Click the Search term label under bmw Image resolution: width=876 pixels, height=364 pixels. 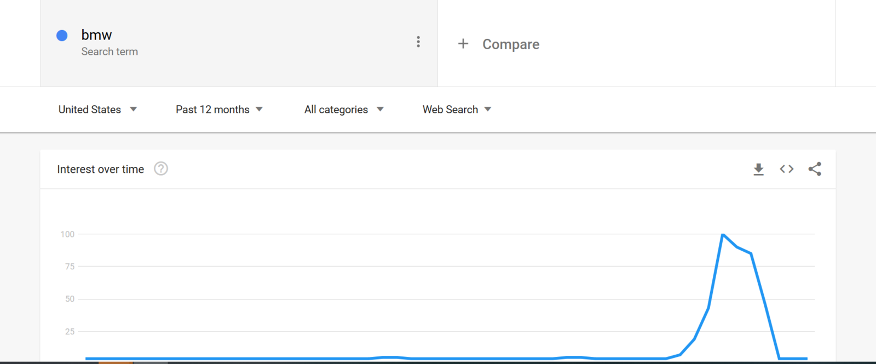[109, 51]
